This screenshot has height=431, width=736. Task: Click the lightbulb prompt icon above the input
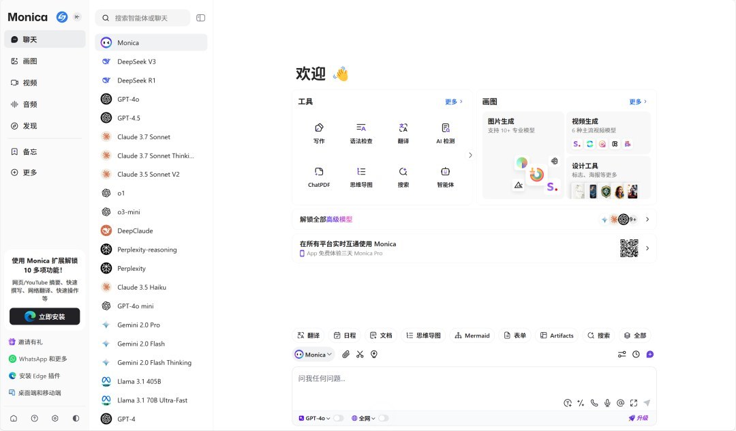374,355
